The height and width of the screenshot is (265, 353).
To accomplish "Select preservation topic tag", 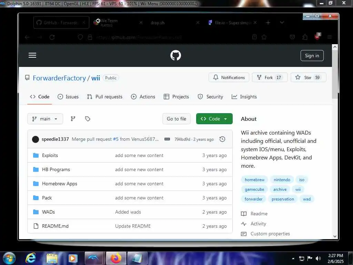I will click(x=283, y=199).
